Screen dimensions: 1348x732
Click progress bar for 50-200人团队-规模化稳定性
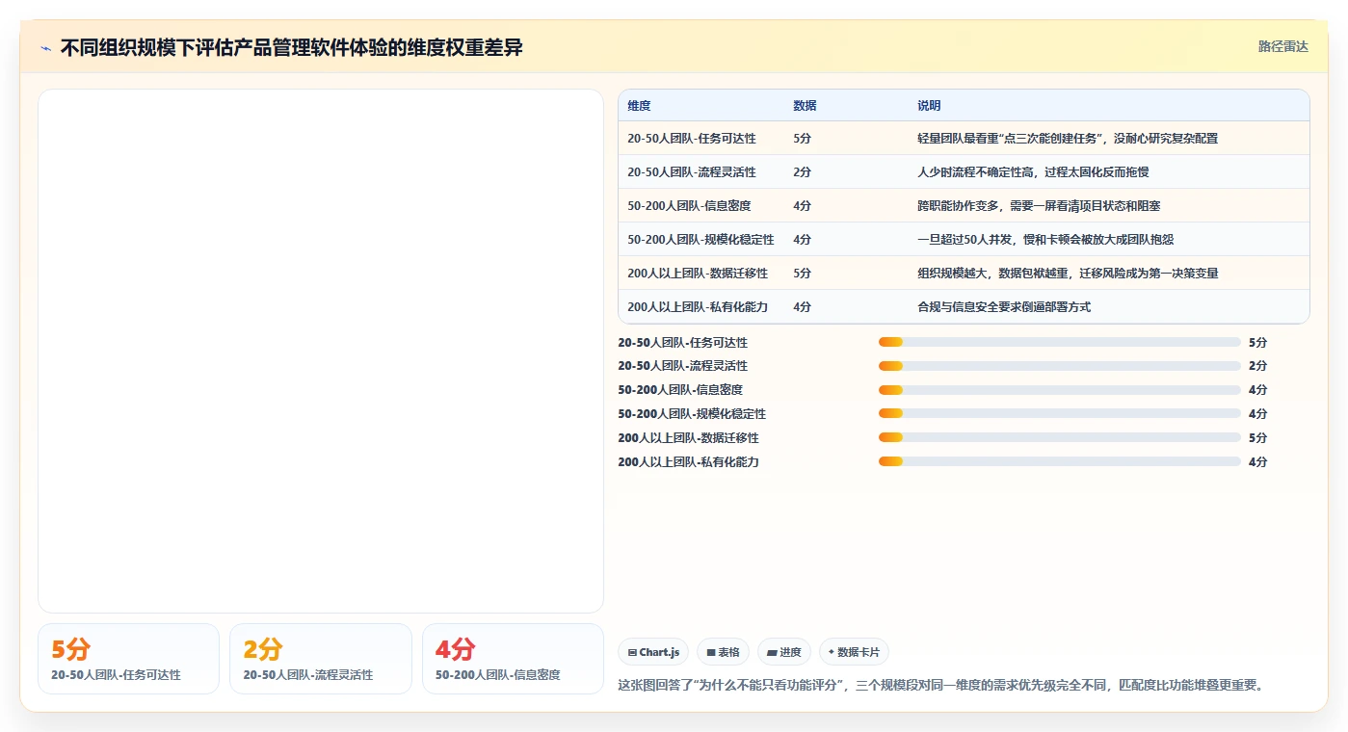click(x=1059, y=414)
